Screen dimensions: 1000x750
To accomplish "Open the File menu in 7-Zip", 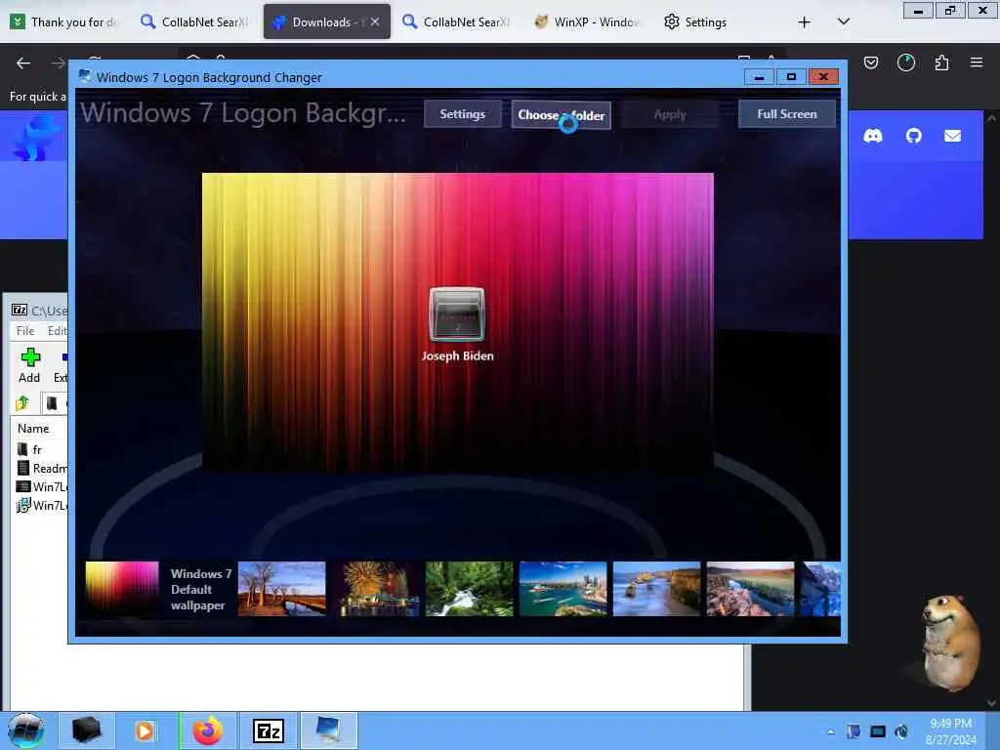I will pyautogui.click(x=24, y=331).
